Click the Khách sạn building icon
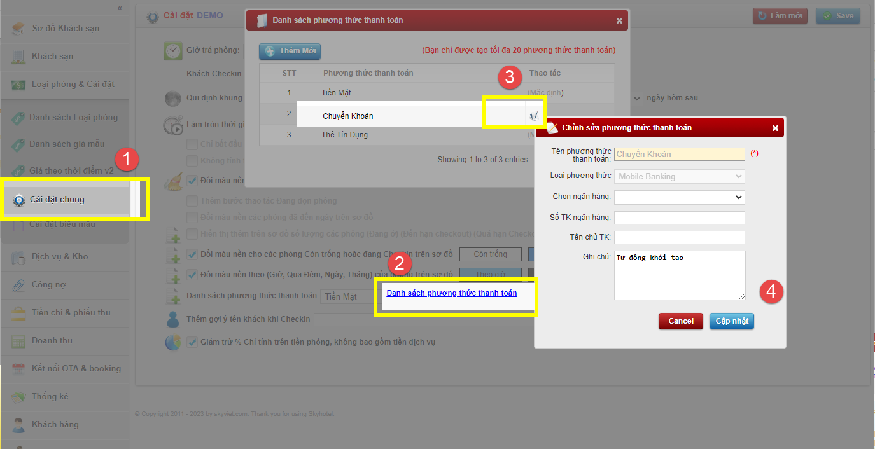 19,56
